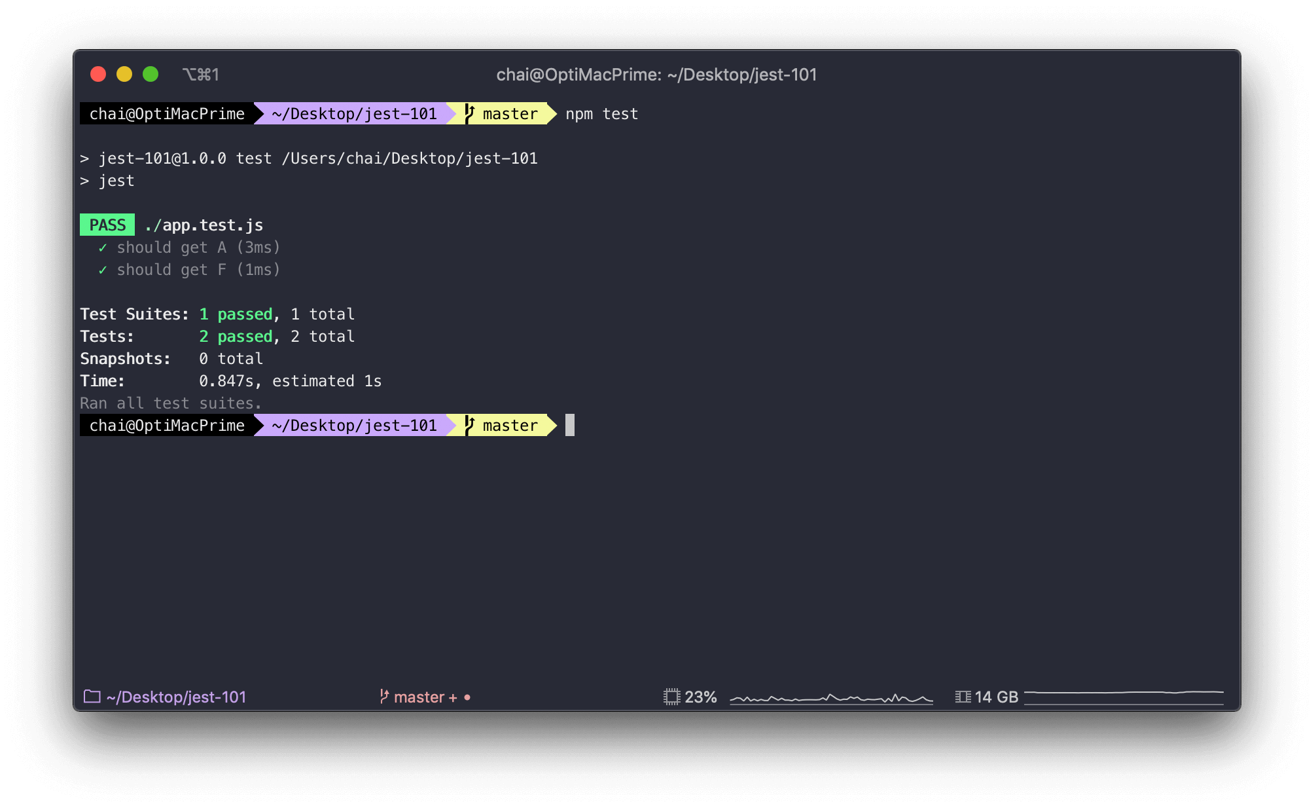1314x808 pixels.
Task: Click the memory icon in status bar
Action: 963,697
